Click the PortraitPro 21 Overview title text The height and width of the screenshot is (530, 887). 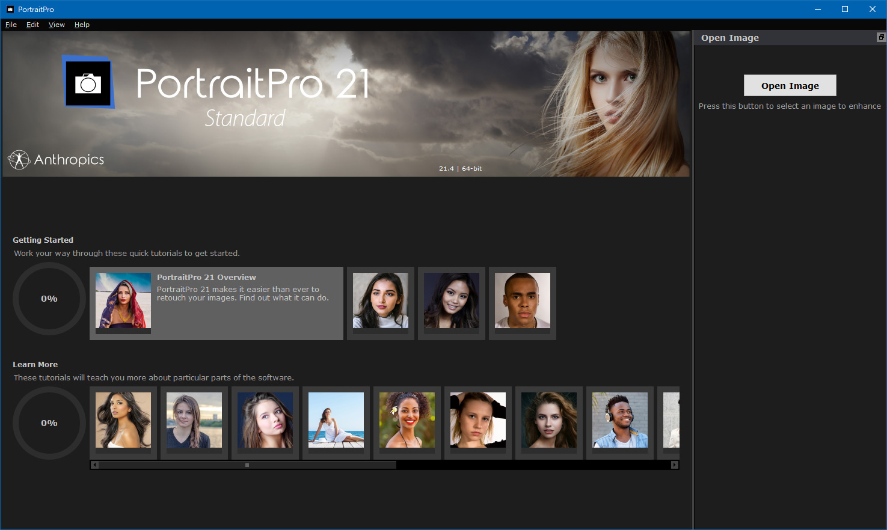pyautogui.click(x=206, y=277)
